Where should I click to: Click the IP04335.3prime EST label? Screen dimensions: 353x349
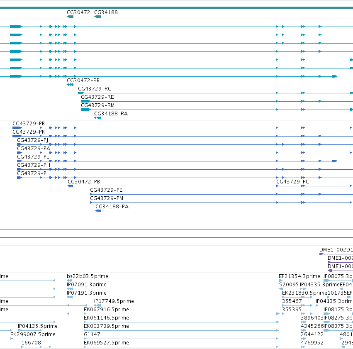tap(320, 285)
